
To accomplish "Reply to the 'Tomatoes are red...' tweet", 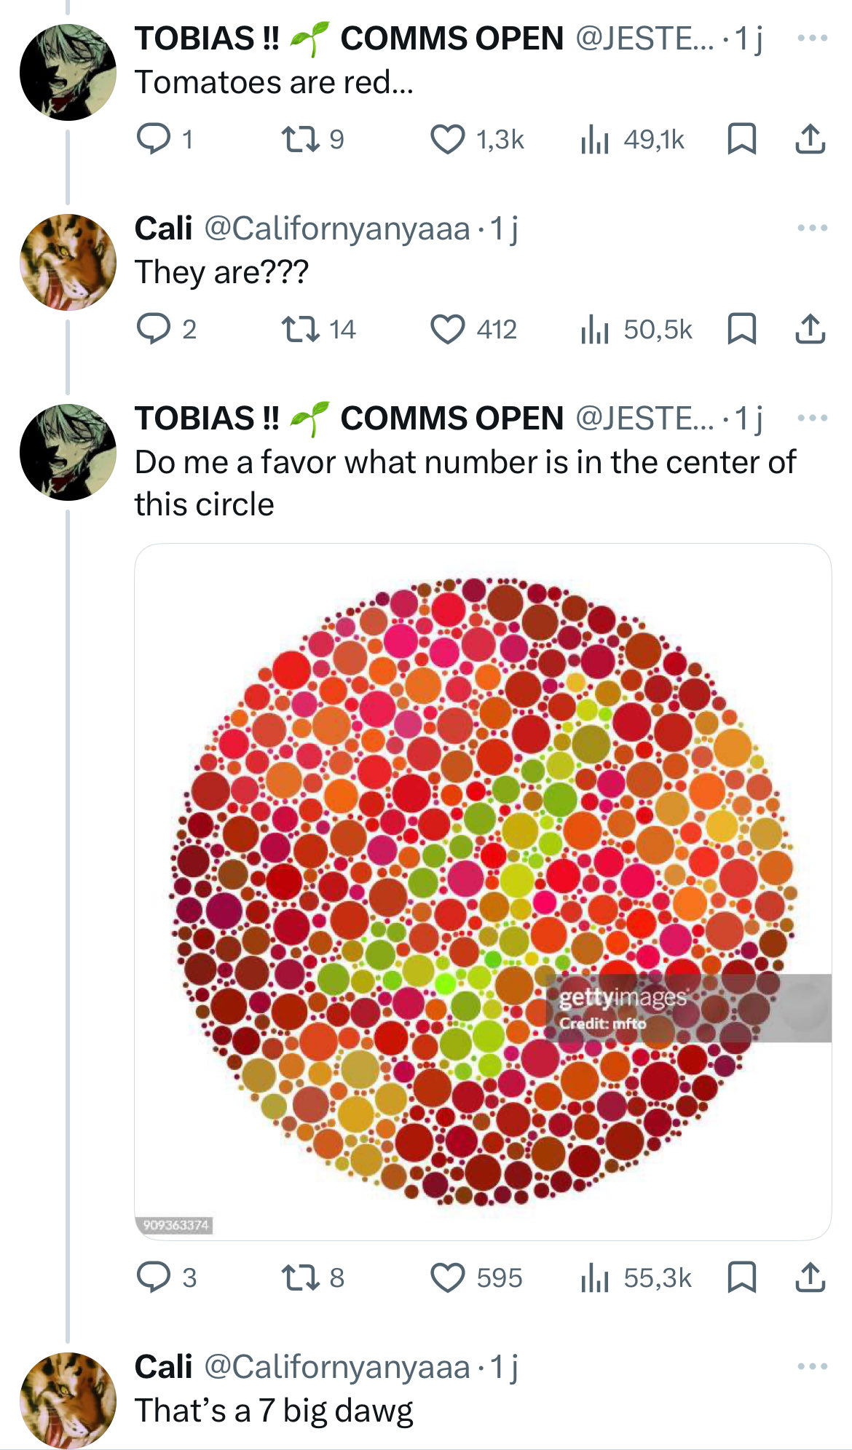I will [x=154, y=138].
